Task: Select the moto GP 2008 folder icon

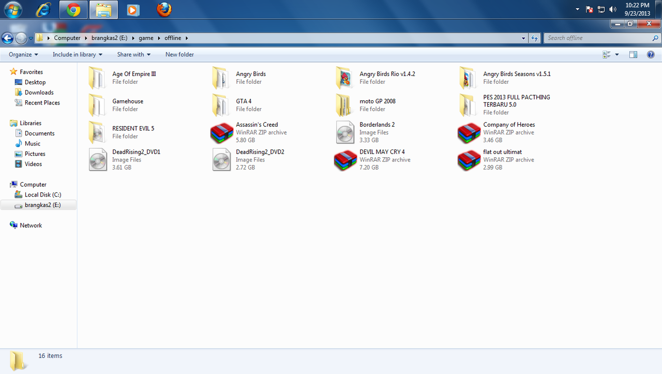Action: coord(344,106)
